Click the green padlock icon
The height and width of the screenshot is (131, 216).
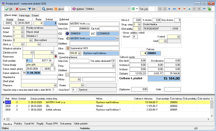(x=209, y=9)
